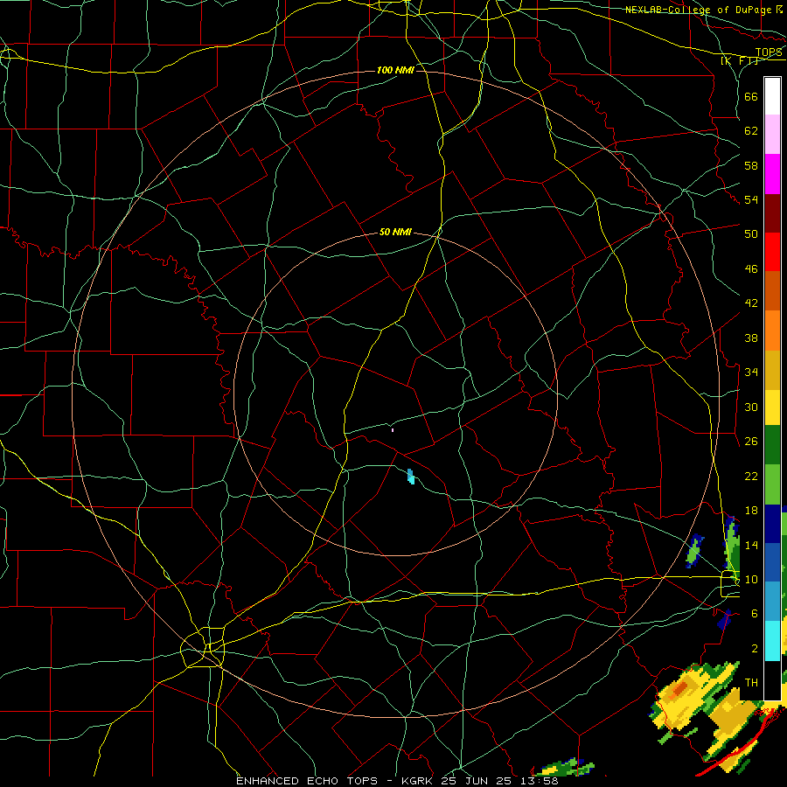Click the "KGRK" radar site identifier
787x787 pixels.
pos(418,781)
